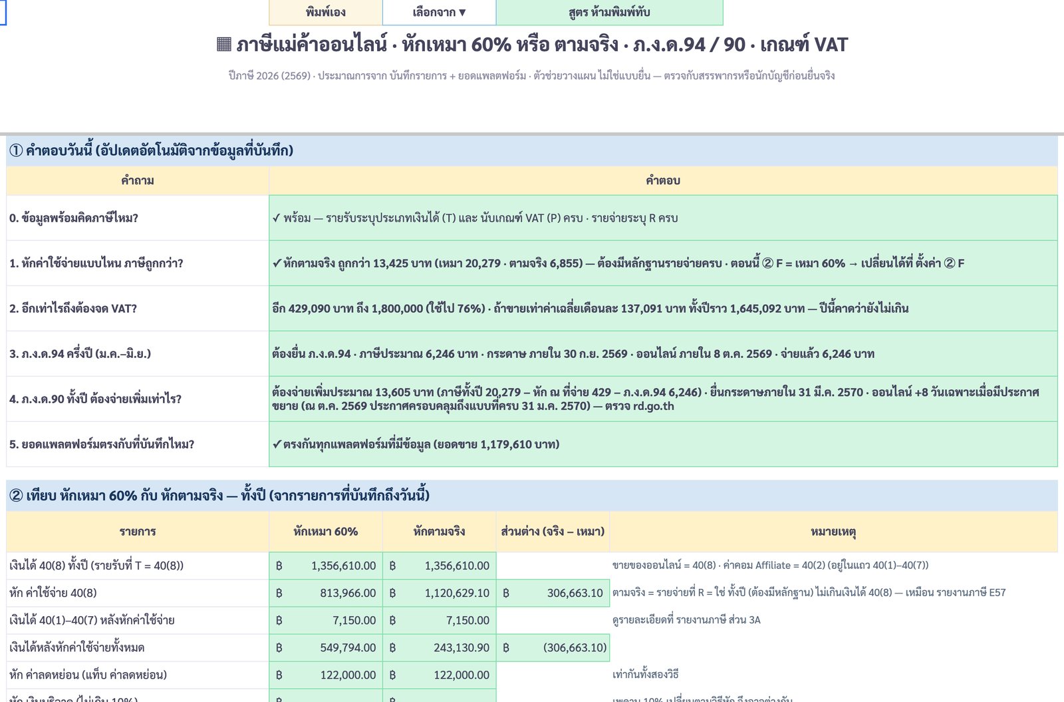Select the 'รายการ' column header
This screenshot has width=1064, height=702.
138,531
